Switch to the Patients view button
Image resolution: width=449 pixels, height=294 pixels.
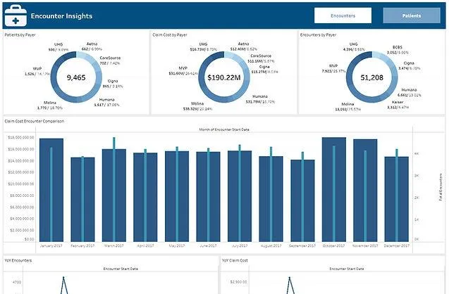(x=412, y=15)
